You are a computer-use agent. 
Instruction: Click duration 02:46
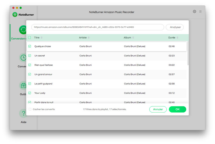[171, 46]
